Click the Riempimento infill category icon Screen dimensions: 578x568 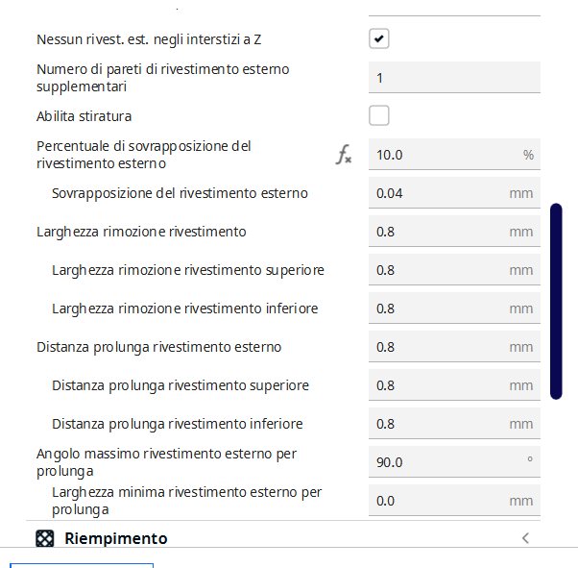45,538
